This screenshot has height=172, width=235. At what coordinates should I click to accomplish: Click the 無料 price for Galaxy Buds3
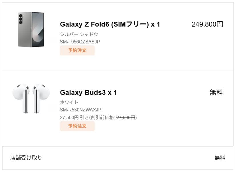click(x=216, y=92)
